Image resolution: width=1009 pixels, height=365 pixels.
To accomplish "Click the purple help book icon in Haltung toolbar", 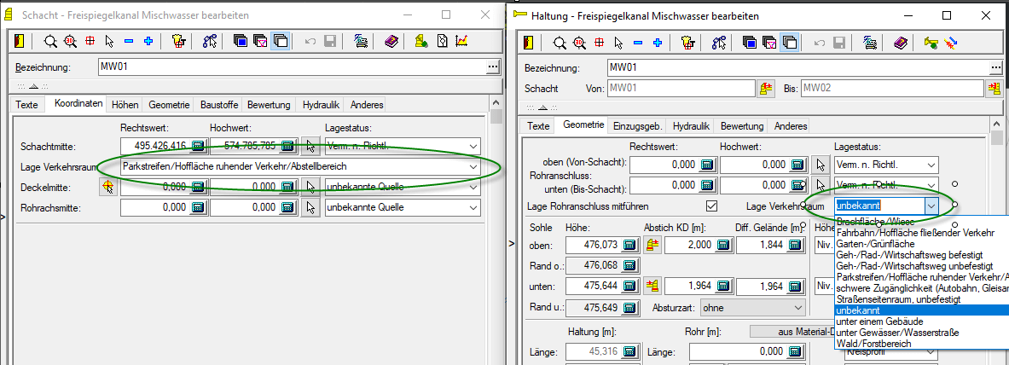I will coord(901,43).
